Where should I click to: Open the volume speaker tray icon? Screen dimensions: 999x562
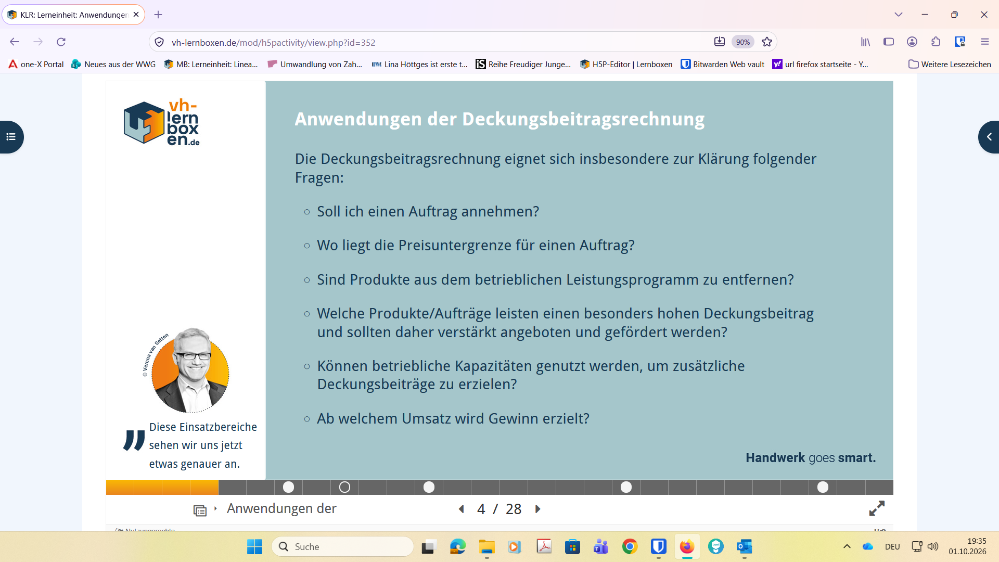(x=933, y=546)
